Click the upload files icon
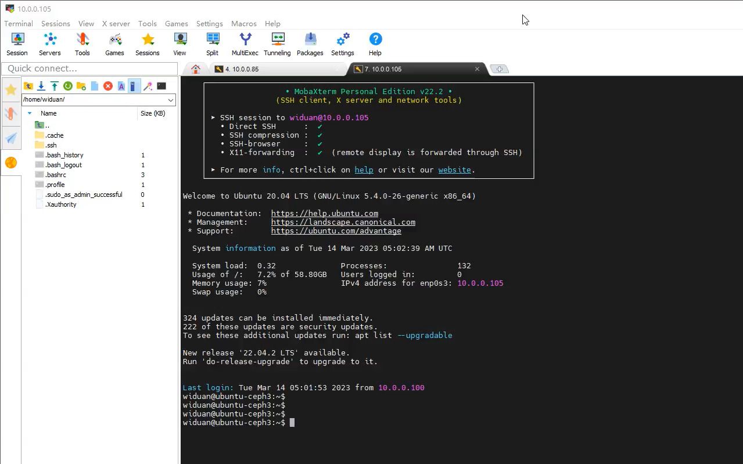 pyautogui.click(x=55, y=86)
